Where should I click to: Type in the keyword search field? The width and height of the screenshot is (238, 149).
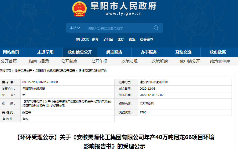pos(118,28)
